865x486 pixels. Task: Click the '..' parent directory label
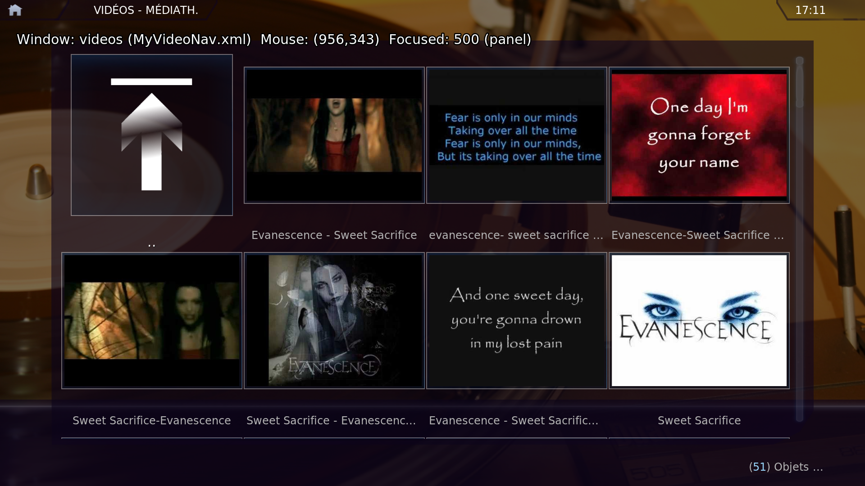[x=152, y=245]
